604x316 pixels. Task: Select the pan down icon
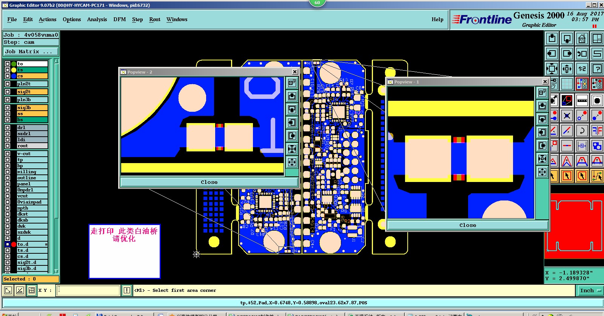pyautogui.click(x=567, y=39)
